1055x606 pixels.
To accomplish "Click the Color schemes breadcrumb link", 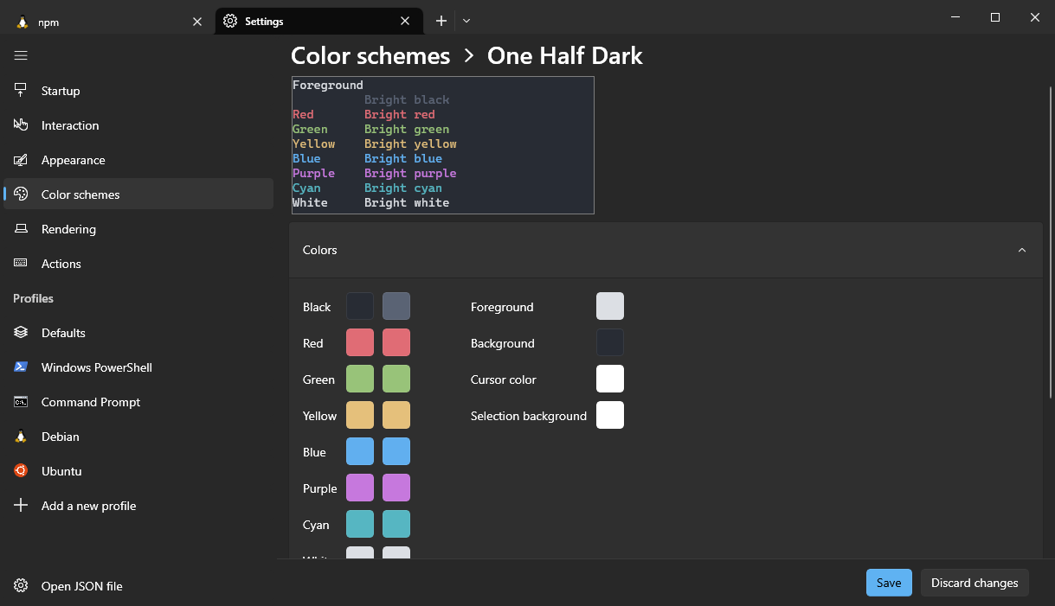I will click(370, 56).
